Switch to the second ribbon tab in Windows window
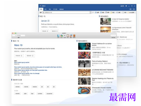This screenshot has height=106, width=141. pos(45,9)
